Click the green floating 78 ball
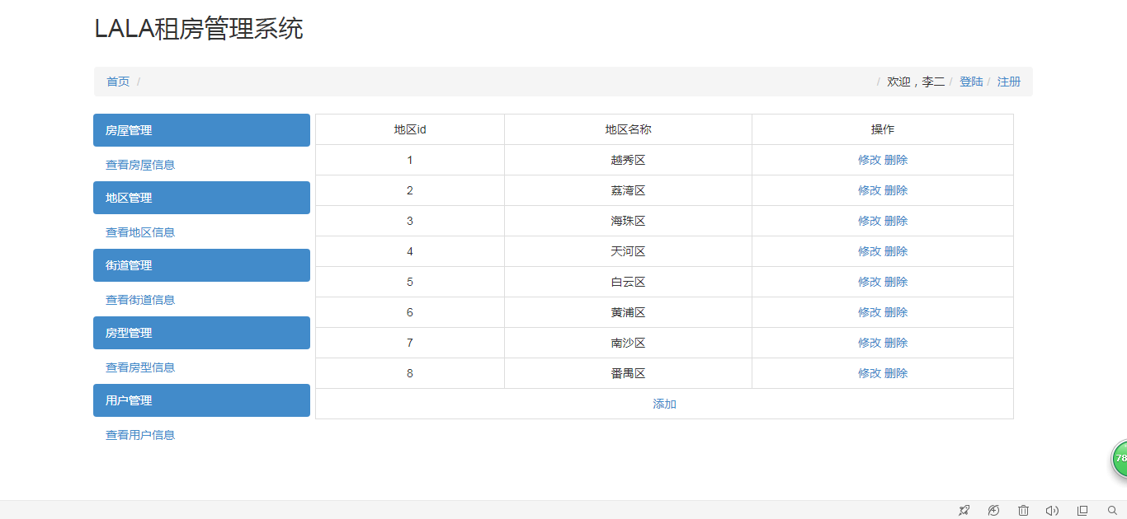The image size is (1127, 519). point(1120,458)
